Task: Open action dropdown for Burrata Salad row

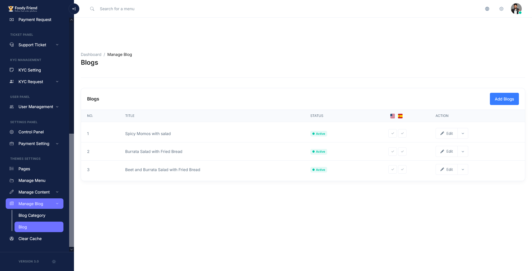Action: [463, 152]
